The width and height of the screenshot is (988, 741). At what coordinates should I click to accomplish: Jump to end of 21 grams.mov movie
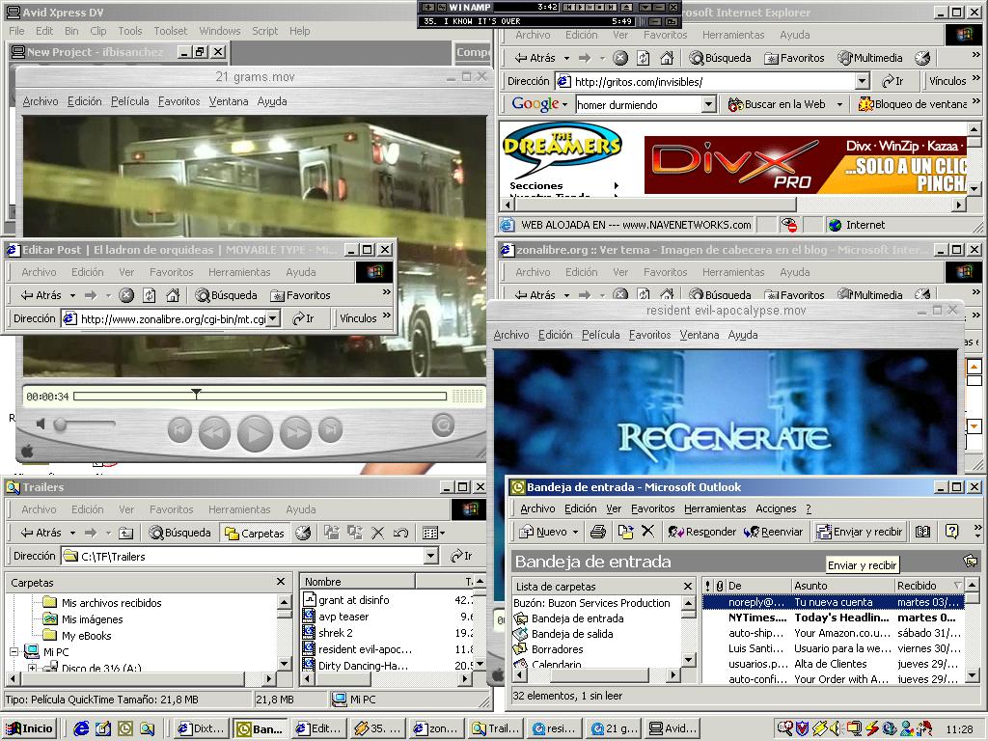[330, 429]
